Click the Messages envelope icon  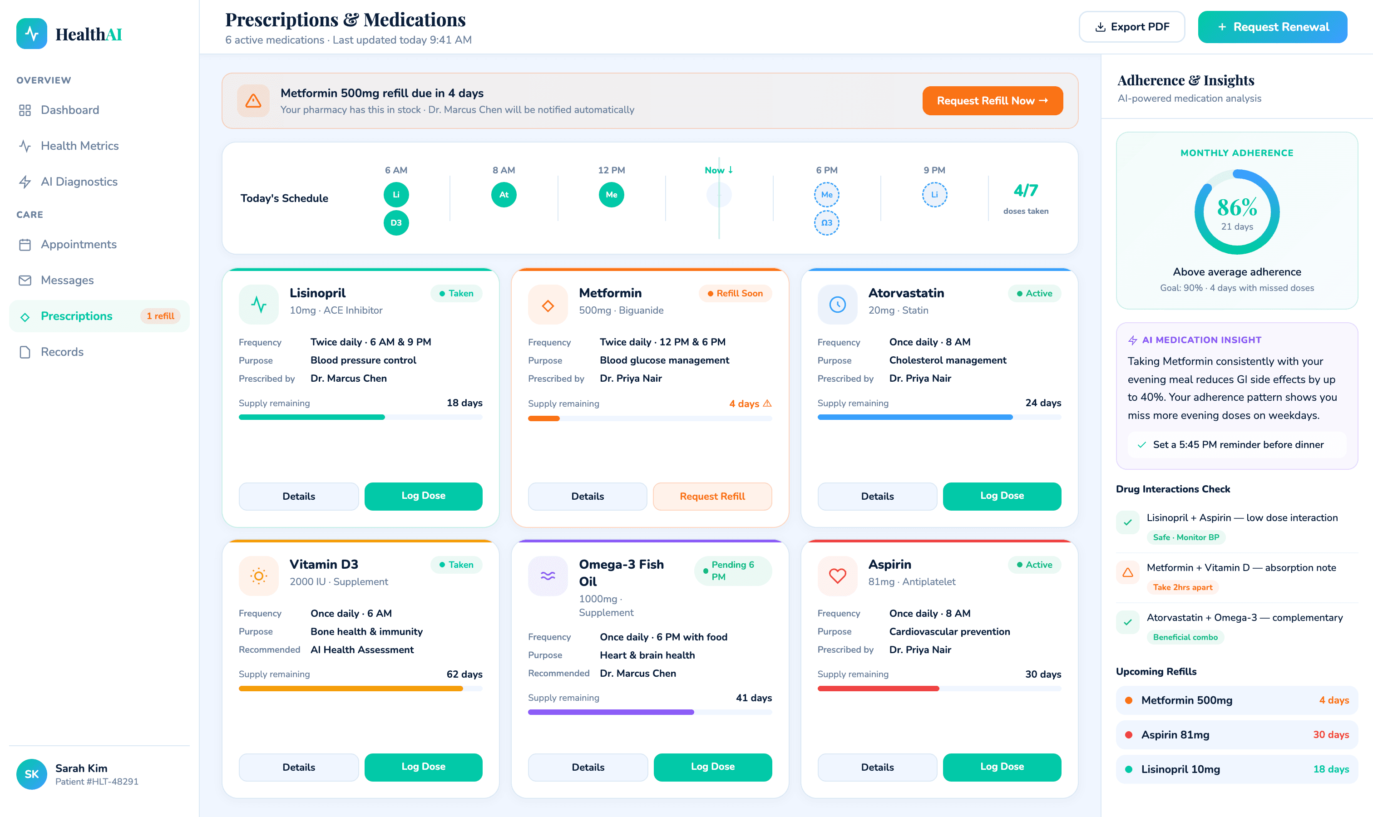[x=25, y=280]
